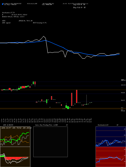
Task: Click the 'CL: 960.80' closing price text
Action: point(47,5)
